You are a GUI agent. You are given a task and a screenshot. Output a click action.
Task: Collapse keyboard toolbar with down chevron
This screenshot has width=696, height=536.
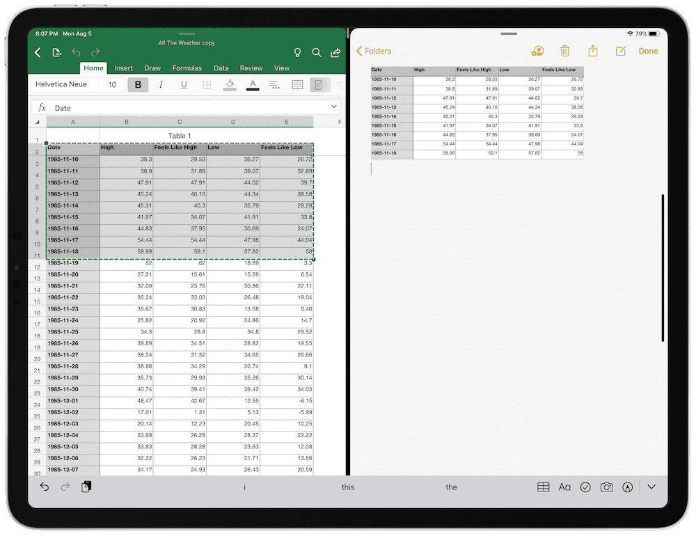pyautogui.click(x=651, y=487)
